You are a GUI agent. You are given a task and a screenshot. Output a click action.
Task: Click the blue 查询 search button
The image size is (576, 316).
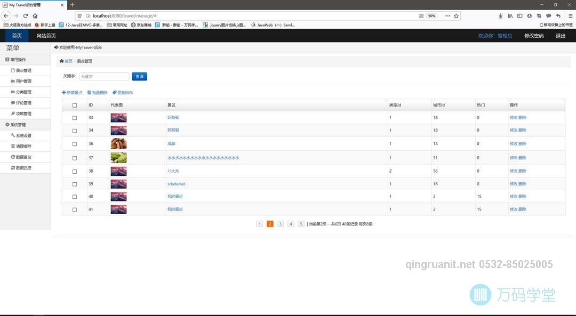point(139,77)
